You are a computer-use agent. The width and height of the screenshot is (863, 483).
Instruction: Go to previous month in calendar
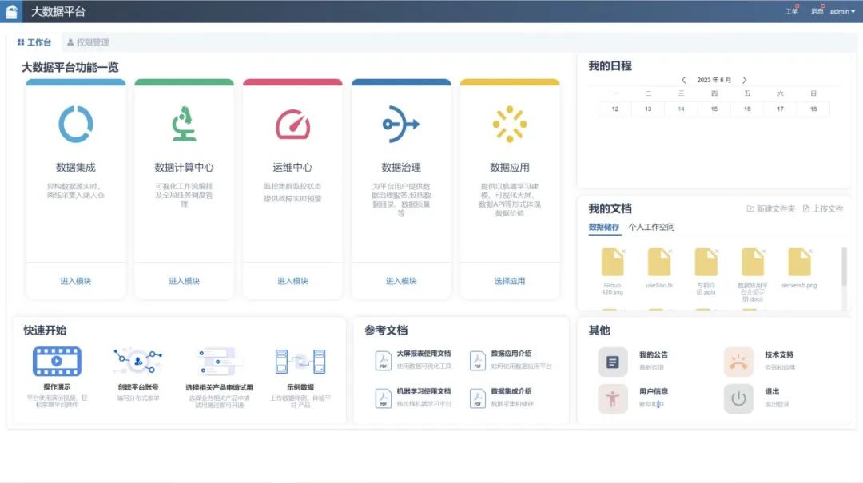click(x=683, y=80)
